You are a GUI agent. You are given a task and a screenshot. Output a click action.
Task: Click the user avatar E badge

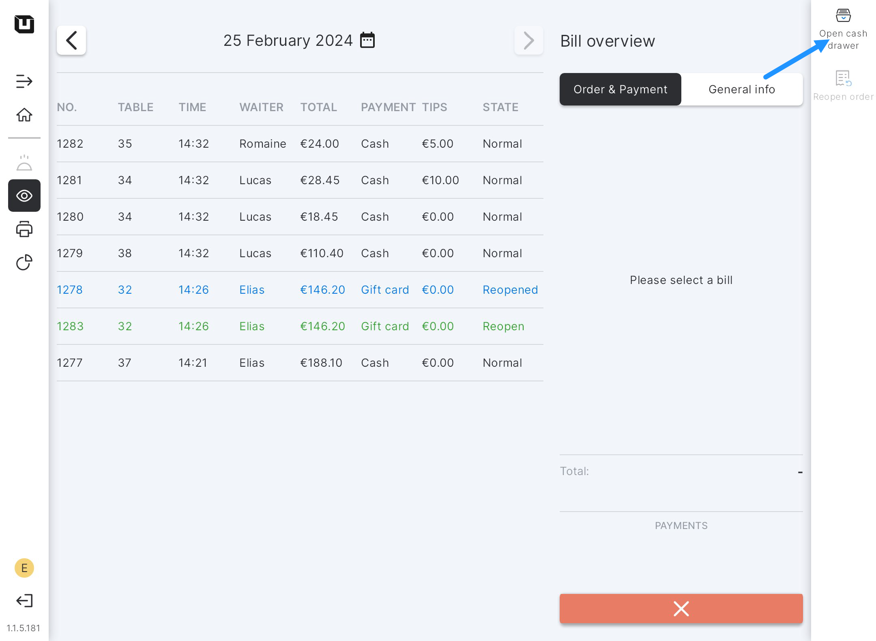24,568
